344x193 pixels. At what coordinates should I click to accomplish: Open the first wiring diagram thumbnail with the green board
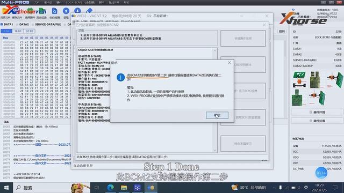[x=299, y=80]
